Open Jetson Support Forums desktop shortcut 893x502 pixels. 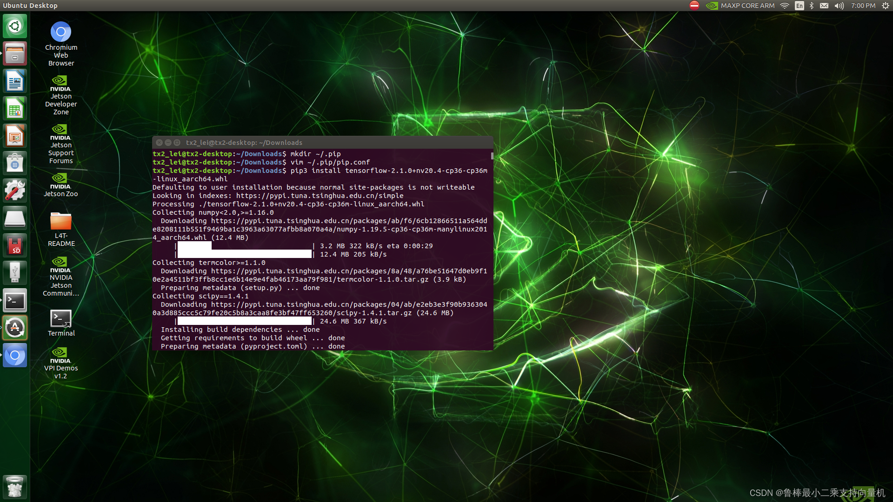point(61,144)
